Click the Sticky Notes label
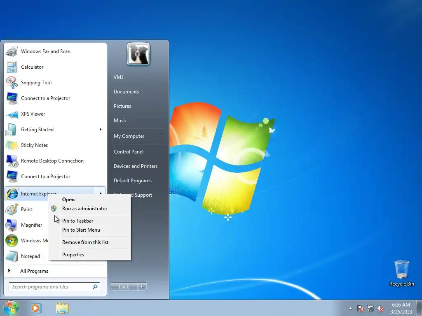The width and height of the screenshot is (422, 316). (34, 145)
